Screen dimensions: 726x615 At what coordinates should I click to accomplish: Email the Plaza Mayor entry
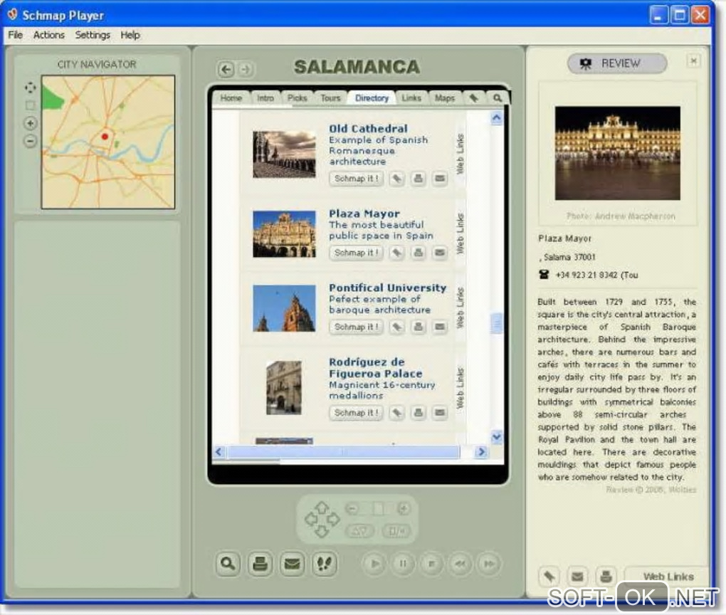point(440,253)
